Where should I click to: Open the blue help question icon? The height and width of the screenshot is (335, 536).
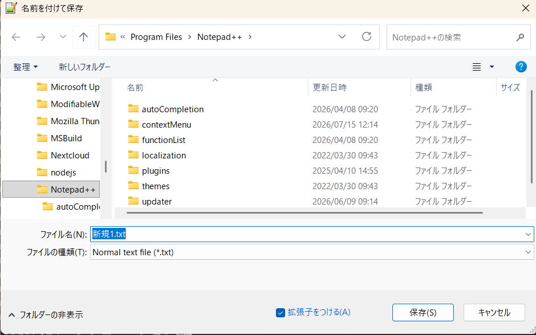coord(521,67)
